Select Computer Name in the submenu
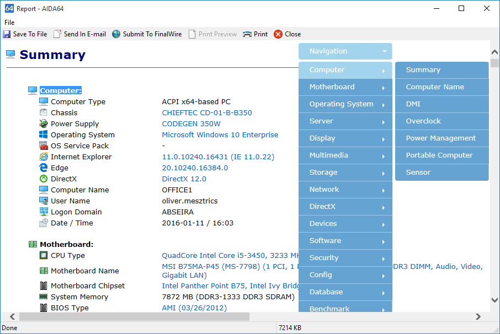Image resolution: width=500 pixels, height=334 pixels. (x=442, y=87)
